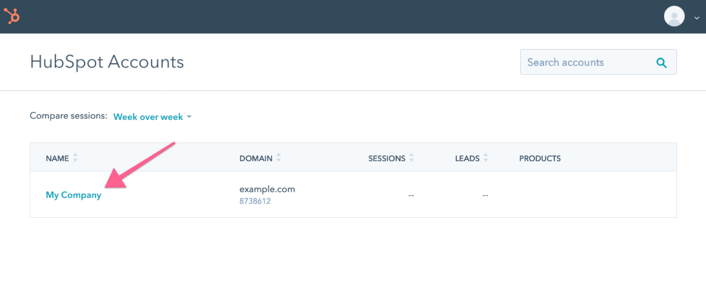Sort accounts by the LEADS column
The image size is (706, 294).
coord(471,158)
